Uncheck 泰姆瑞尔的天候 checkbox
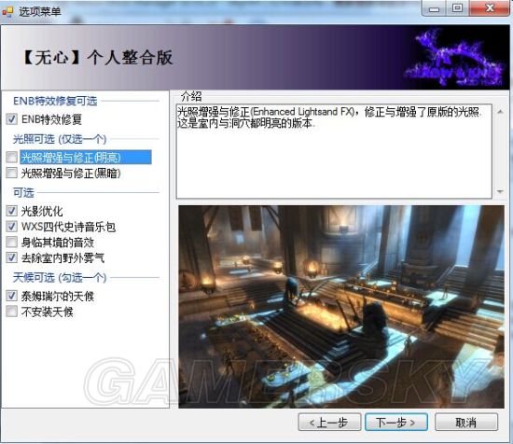 click(12, 296)
